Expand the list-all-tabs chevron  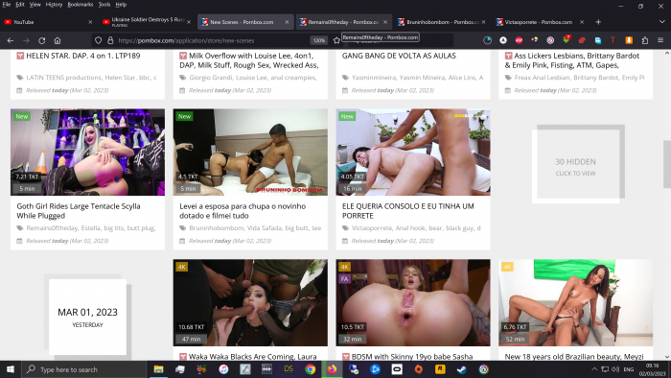(x=661, y=22)
